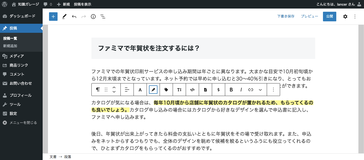
Task: Open the comments bubble in admin bar
Action: click(x=48, y=4)
